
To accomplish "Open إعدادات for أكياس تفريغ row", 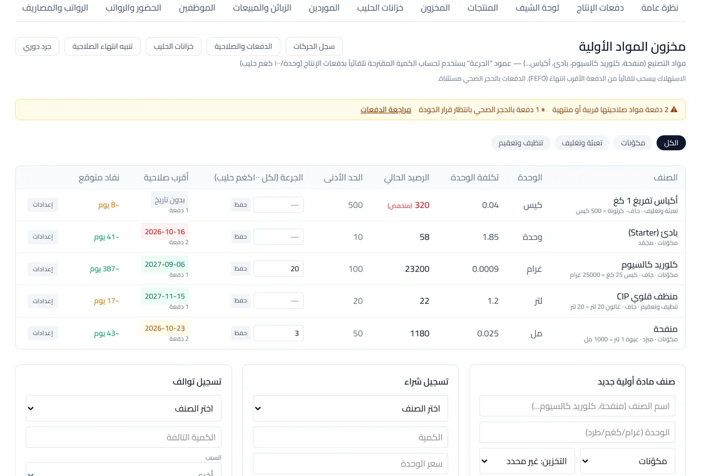I will click(43, 205).
